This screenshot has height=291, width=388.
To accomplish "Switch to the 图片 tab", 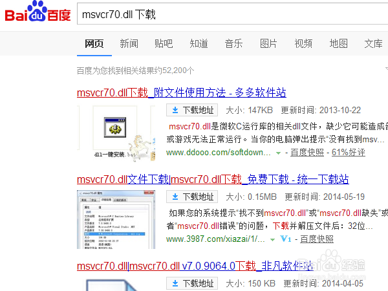I will point(268,44).
